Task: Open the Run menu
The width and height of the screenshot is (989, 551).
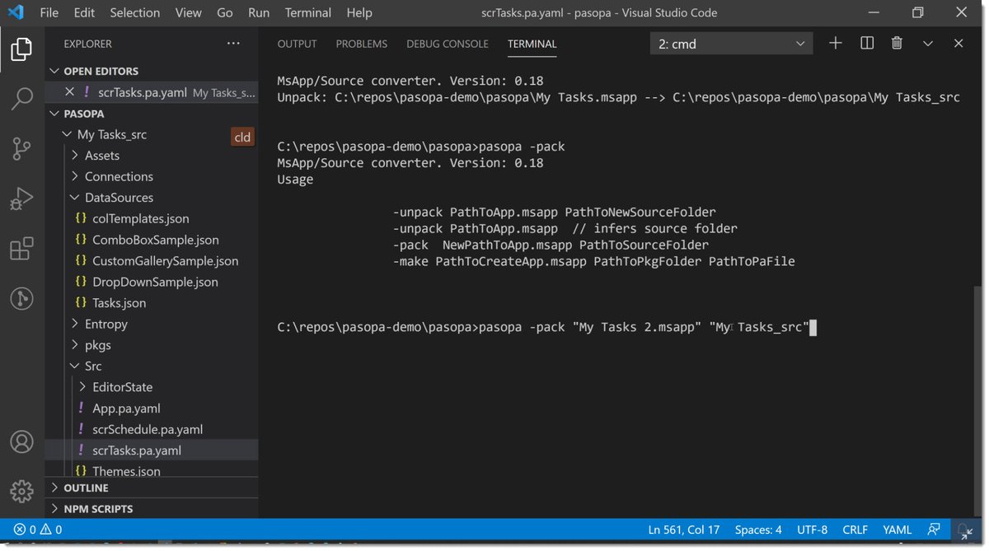Action: pos(259,12)
